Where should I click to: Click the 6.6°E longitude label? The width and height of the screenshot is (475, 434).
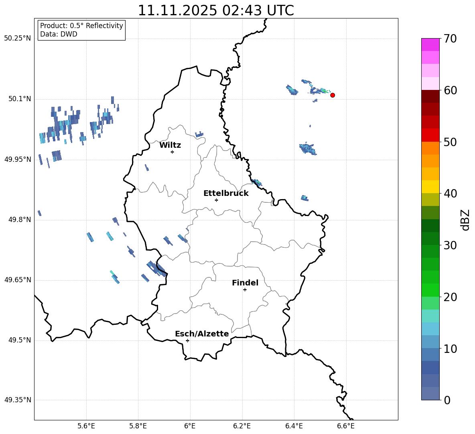tap(346, 426)
